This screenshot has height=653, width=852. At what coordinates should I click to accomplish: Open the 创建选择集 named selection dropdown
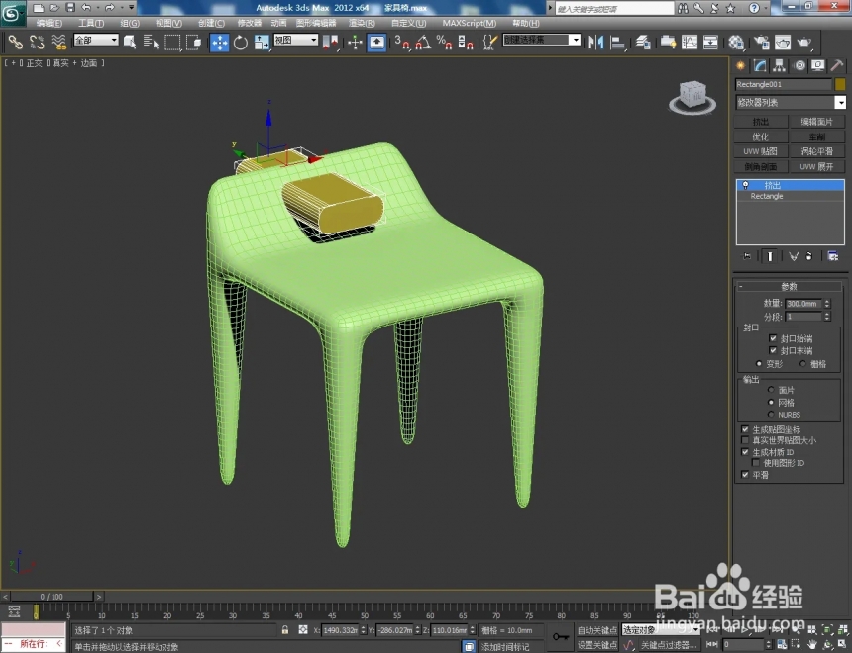pyautogui.click(x=542, y=40)
